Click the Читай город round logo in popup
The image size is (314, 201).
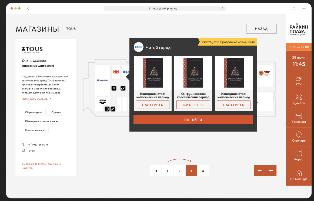point(139,47)
